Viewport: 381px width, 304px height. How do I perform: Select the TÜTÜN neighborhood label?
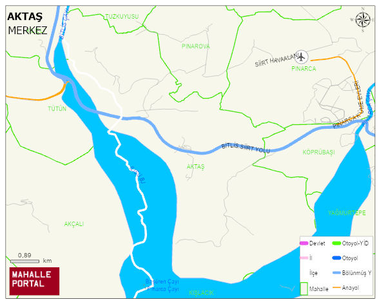click(x=57, y=109)
